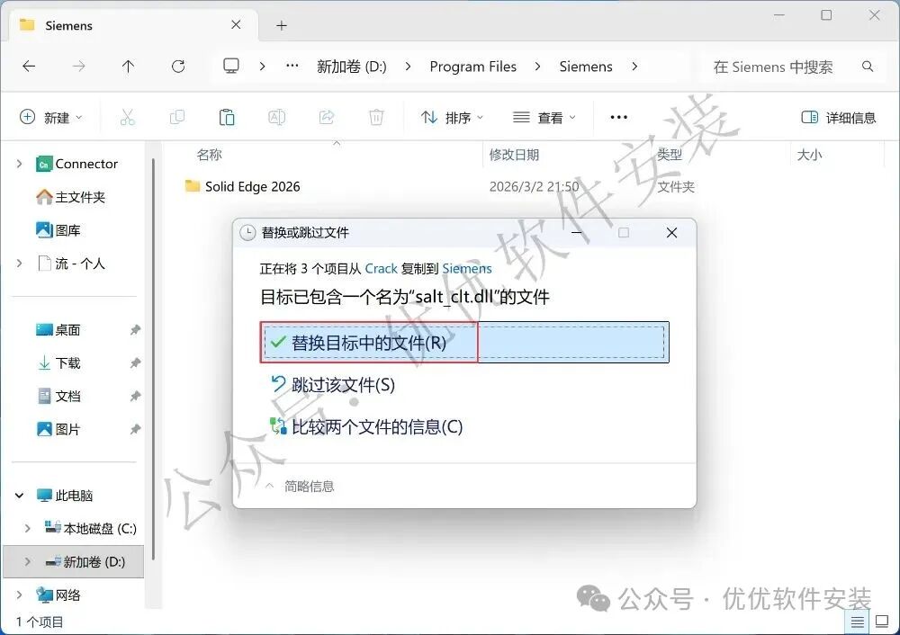This screenshot has width=900, height=635.
Task: Click the navigation pane vertical scrollbar
Action: (153, 359)
